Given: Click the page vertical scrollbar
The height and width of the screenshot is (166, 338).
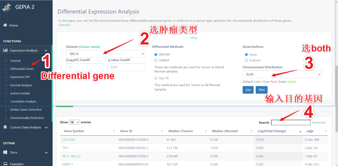Looking at the screenshot, I should coord(336,99).
